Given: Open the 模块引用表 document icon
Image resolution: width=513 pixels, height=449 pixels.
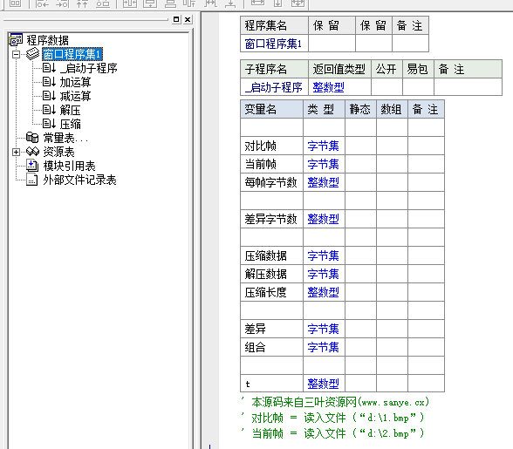Looking at the screenshot, I should tap(32, 166).
